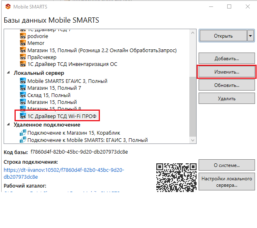Image resolution: width=257 pixels, height=228 pixels.
Task: Click the Mobile SMARTS logo in the title bar
Action: click(x=8, y=6)
